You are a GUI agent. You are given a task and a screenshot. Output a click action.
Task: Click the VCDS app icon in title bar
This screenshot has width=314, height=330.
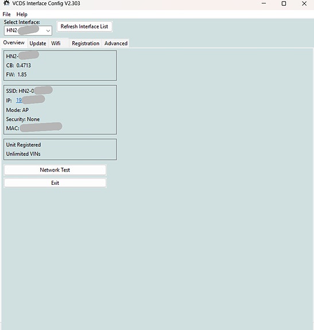[6, 3]
